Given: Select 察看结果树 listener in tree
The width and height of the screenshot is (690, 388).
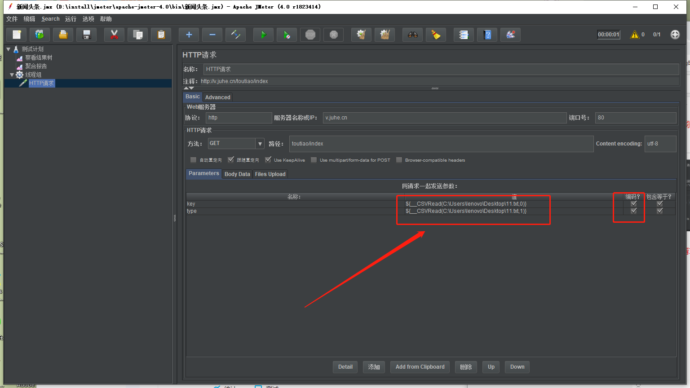Looking at the screenshot, I should click(39, 57).
